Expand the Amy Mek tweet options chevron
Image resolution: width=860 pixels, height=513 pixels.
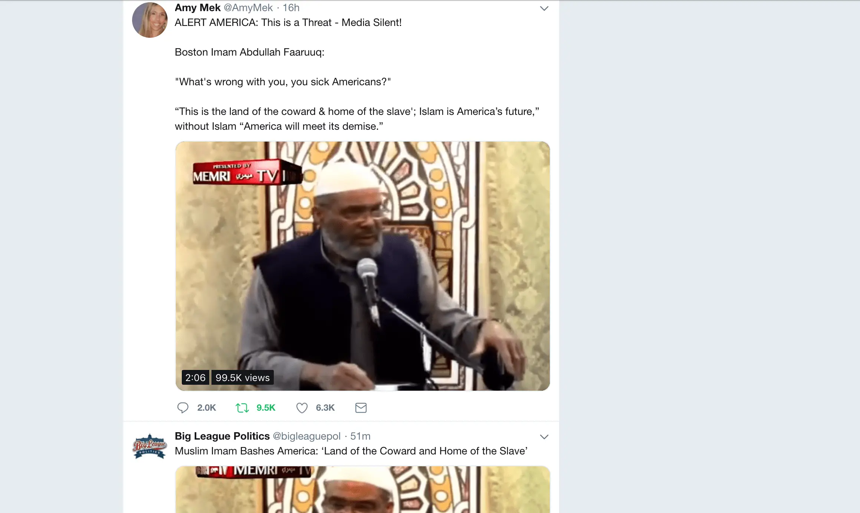[x=544, y=8]
